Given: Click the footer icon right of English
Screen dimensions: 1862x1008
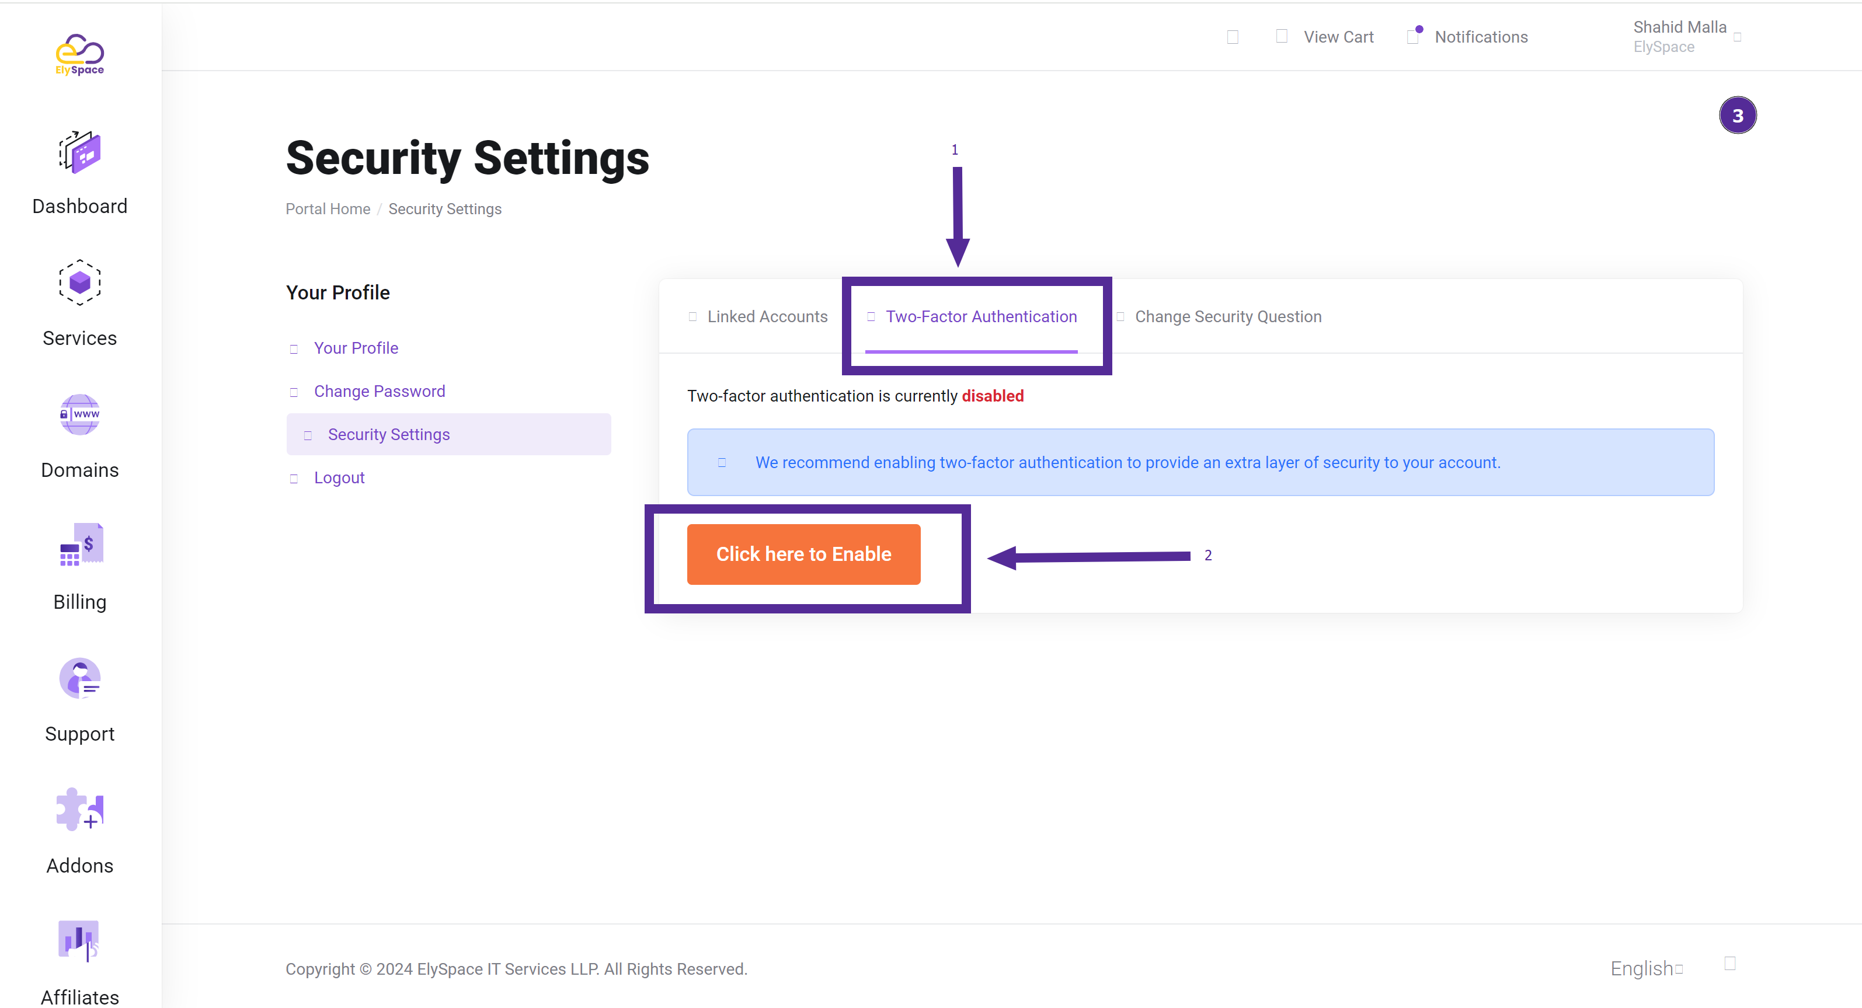Looking at the screenshot, I should [1729, 963].
